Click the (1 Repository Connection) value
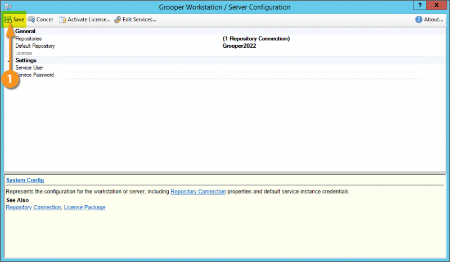This screenshot has height=262, width=450. [x=256, y=38]
